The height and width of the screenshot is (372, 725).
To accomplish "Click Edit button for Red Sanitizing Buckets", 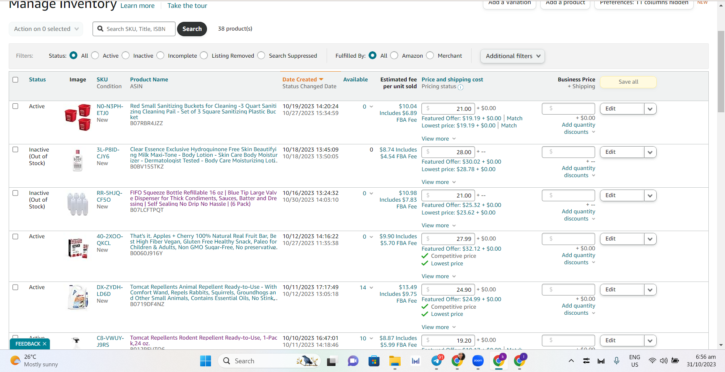I will point(622,109).
